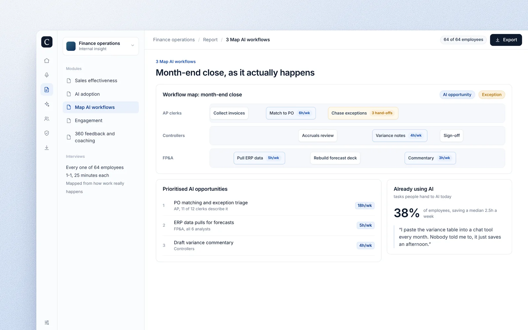This screenshot has width=528, height=330.
Task: Click the Finance operations workspace avatar
Action: (71, 46)
